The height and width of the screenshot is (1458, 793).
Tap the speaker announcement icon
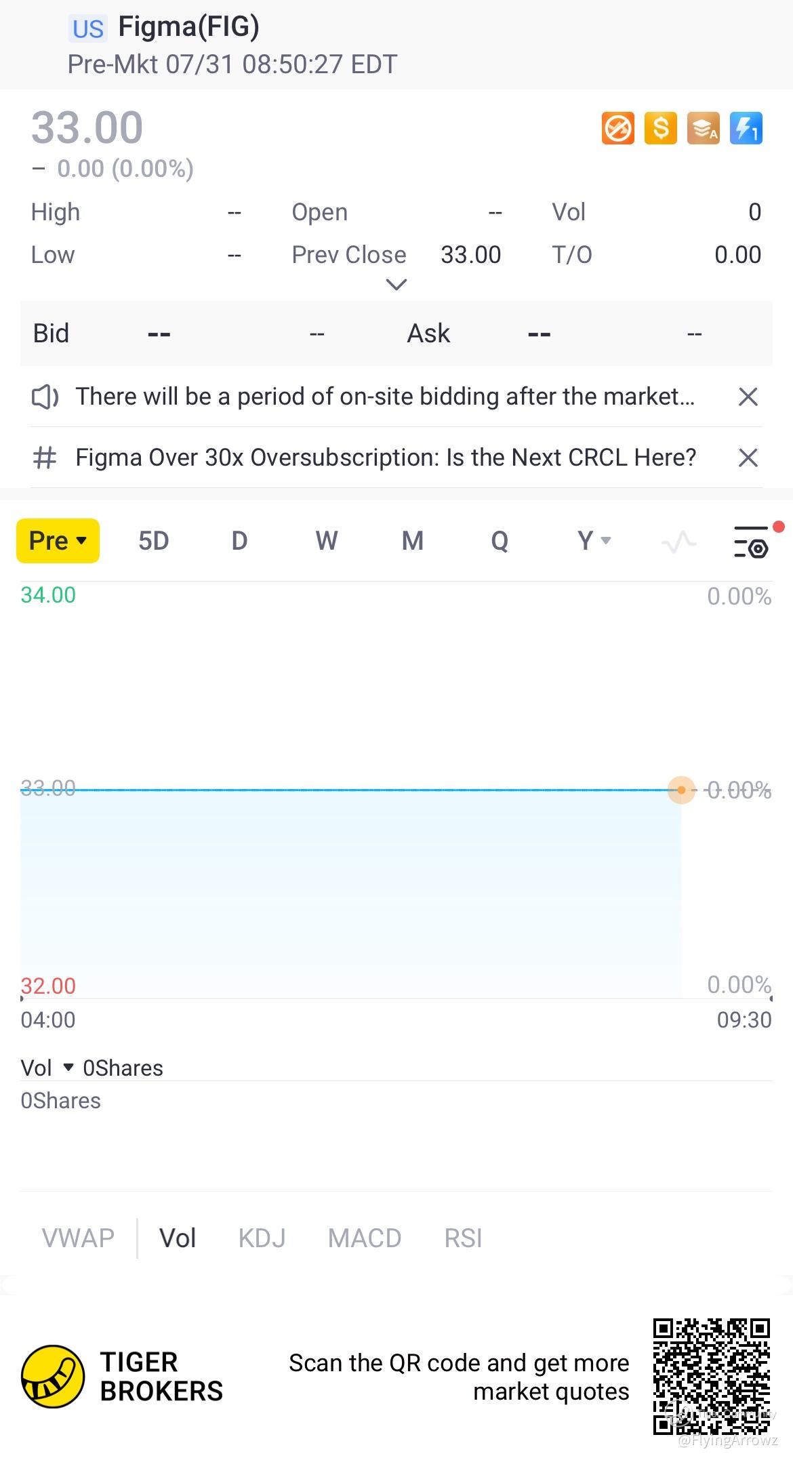pyautogui.click(x=45, y=397)
